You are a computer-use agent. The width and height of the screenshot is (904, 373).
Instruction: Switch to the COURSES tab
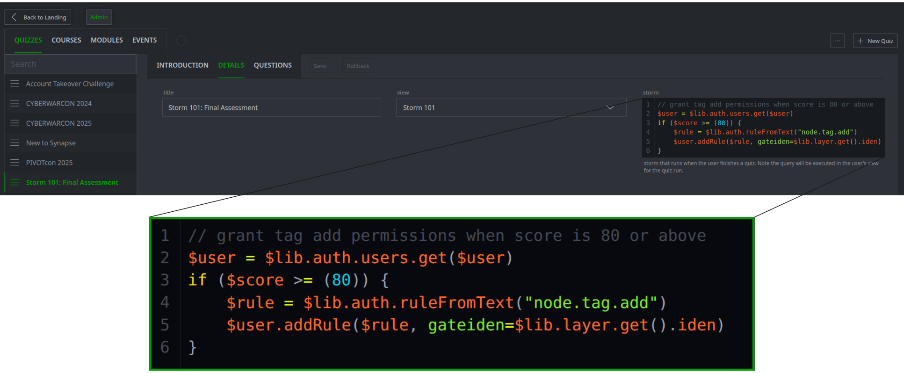(x=66, y=40)
